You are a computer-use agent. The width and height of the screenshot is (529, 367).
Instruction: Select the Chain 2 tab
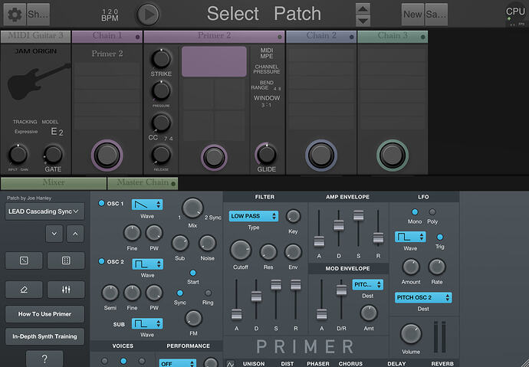[x=320, y=36]
